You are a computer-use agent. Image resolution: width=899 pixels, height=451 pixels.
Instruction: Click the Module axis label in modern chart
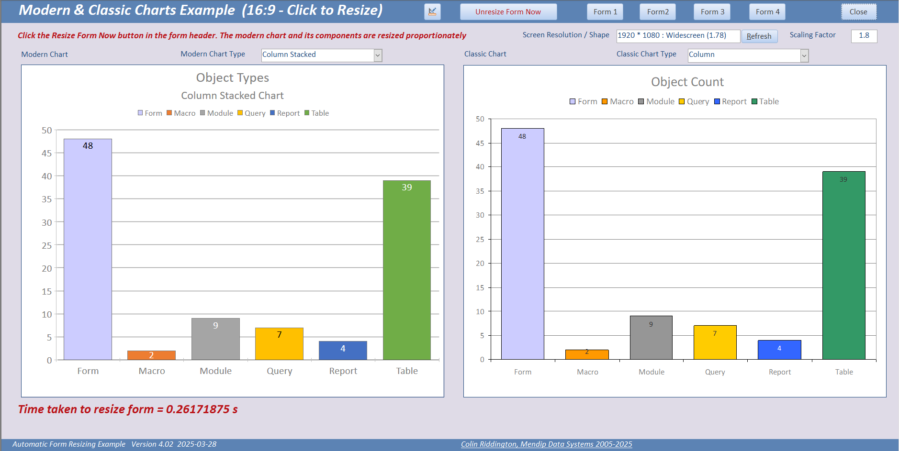[x=216, y=371]
